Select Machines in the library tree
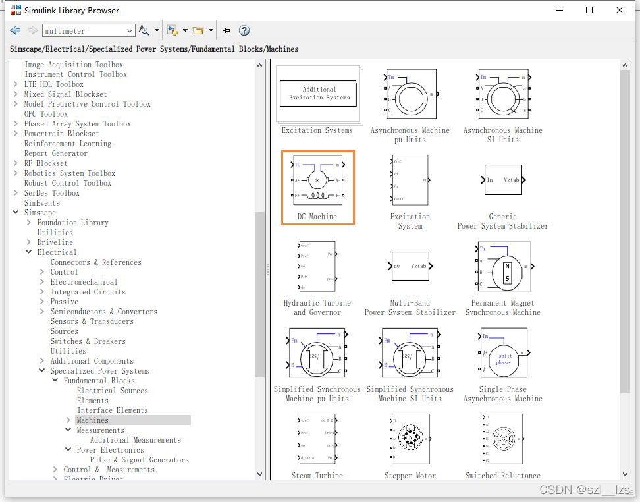 pyautogui.click(x=93, y=420)
